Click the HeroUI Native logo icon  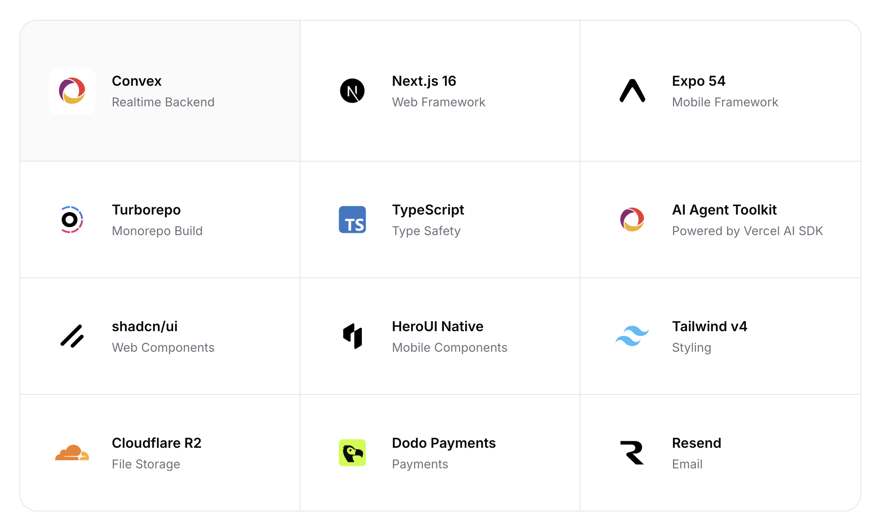352,336
